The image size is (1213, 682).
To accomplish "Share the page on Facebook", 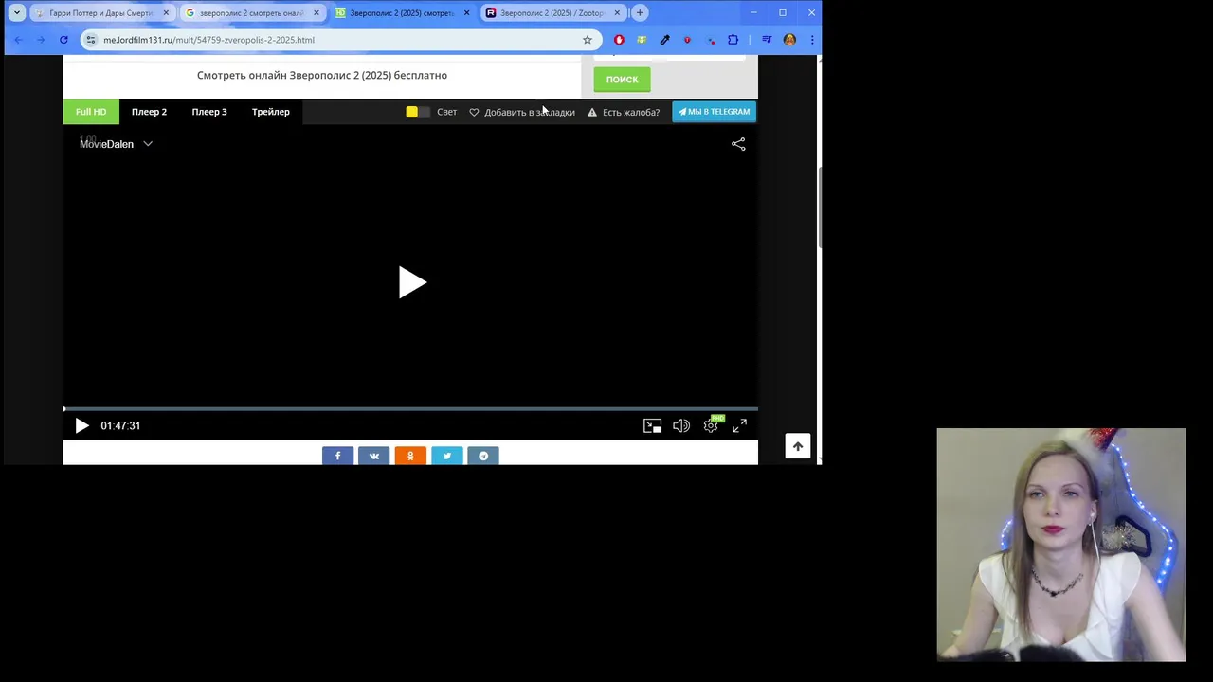I will 337,456.
